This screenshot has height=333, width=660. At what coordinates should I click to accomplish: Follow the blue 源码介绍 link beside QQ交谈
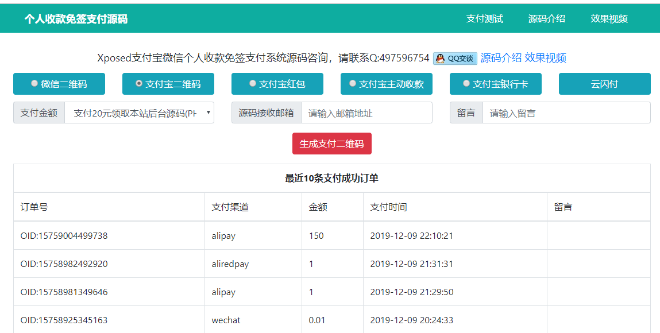[501, 58]
